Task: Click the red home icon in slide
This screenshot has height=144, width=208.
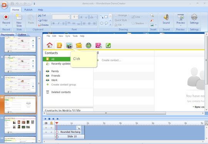Action: [x=50, y=45]
